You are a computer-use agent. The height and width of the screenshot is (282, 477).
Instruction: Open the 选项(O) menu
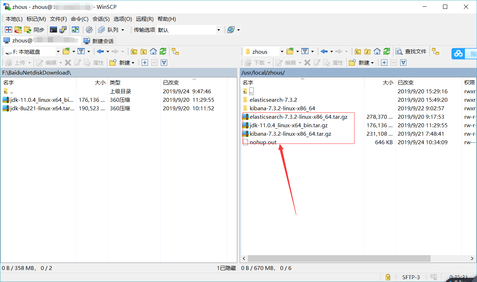[123, 19]
